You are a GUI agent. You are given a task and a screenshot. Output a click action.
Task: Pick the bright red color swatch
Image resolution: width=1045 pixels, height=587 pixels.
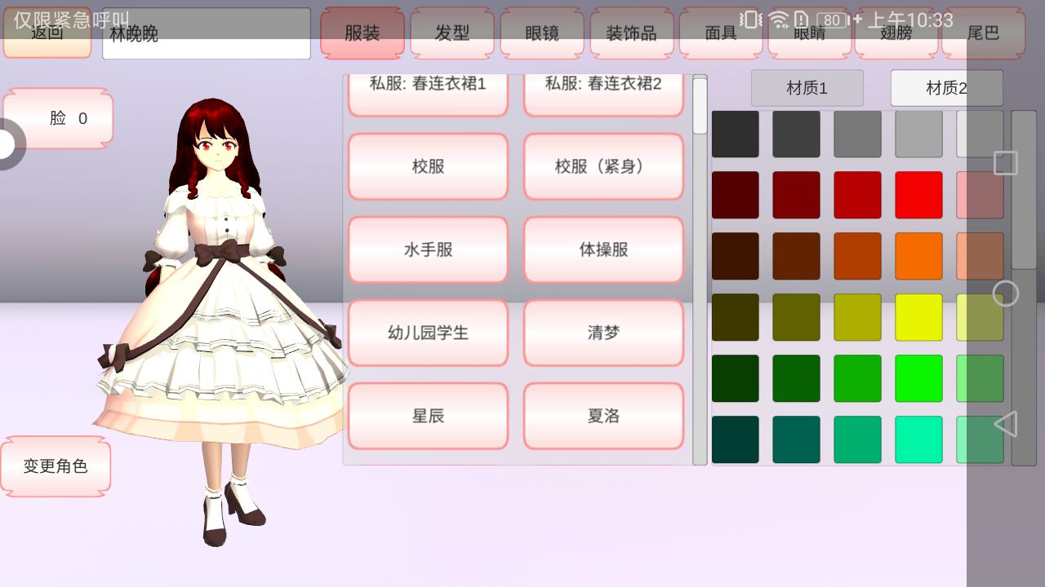point(918,195)
